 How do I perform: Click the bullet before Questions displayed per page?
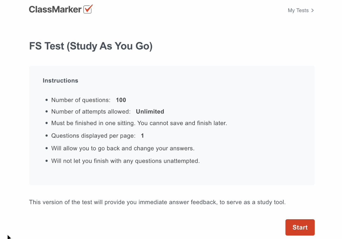47,136
